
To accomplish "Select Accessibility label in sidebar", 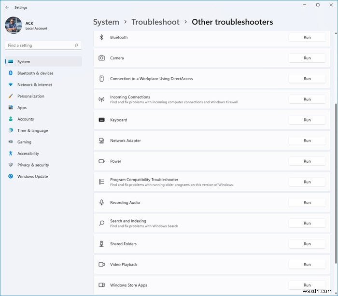I will point(28,153).
